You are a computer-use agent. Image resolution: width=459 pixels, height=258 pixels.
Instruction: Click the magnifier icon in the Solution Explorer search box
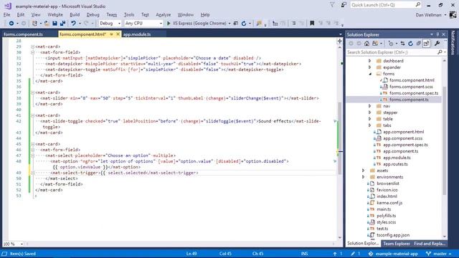tap(440, 52)
